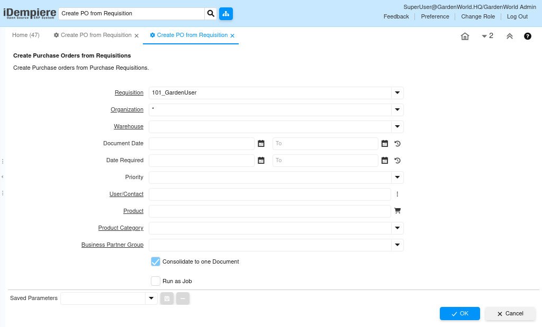This screenshot has height=327, width=542.
Task: Reset Document Date range history icon
Action: [x=398, y=144]
